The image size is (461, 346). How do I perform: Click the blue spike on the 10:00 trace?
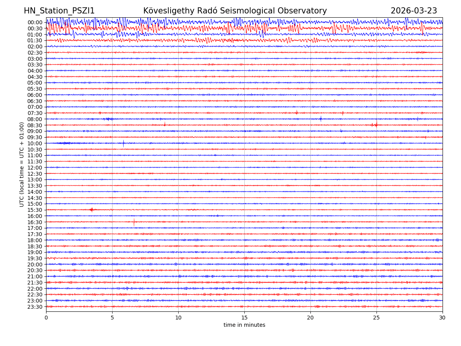coord(123,143)
